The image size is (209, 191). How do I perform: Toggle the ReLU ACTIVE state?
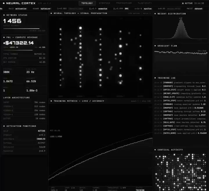42,131
